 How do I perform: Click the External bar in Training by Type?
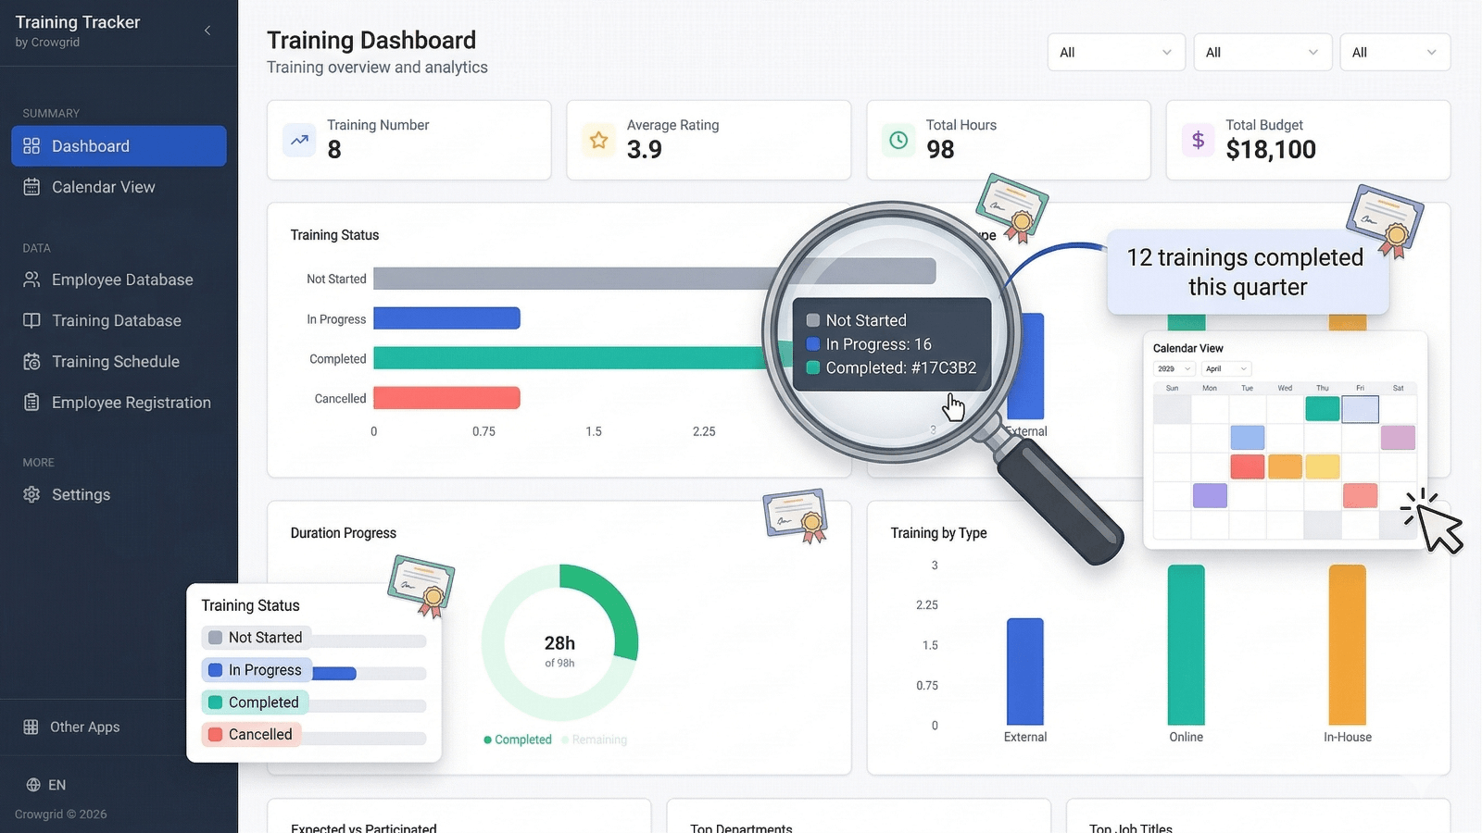pyautogui.click(x=1025, y=672)
